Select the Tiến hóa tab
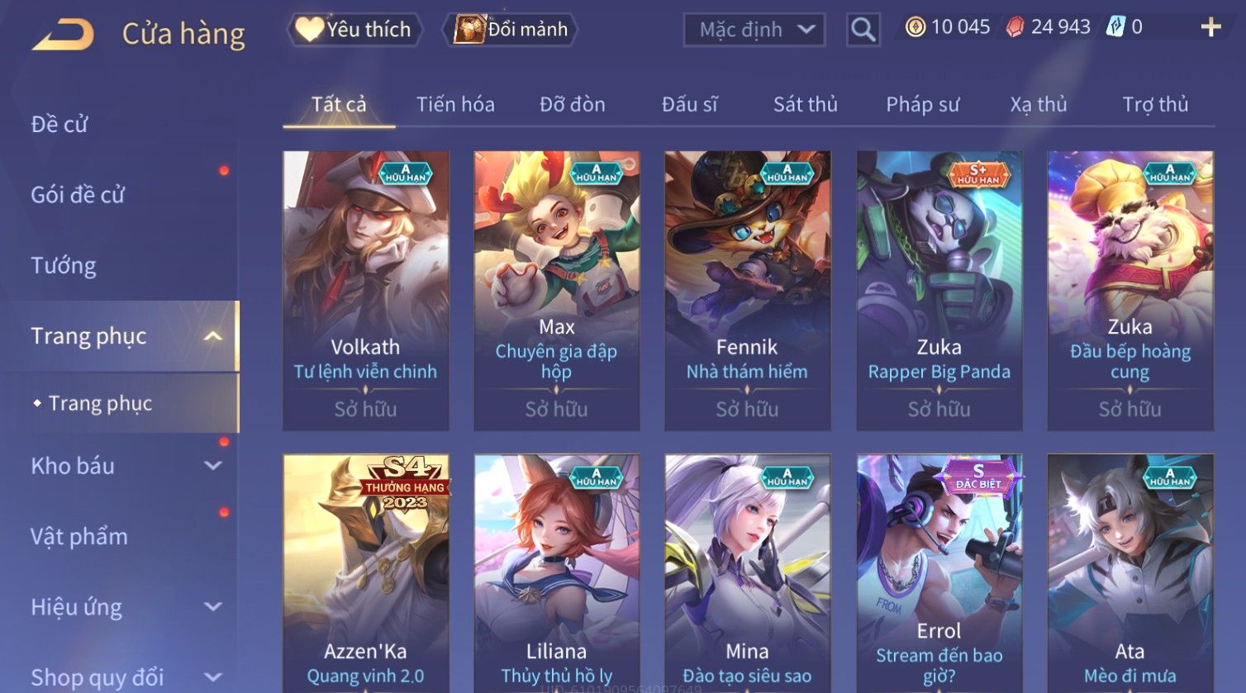Image resolution: width=1246 pixels, height=693 pixels. click(x=455, y=104)
